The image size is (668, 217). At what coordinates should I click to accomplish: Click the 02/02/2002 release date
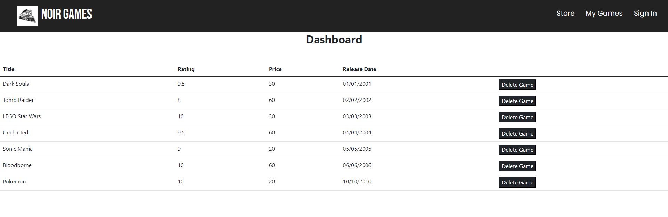[357, 100]
